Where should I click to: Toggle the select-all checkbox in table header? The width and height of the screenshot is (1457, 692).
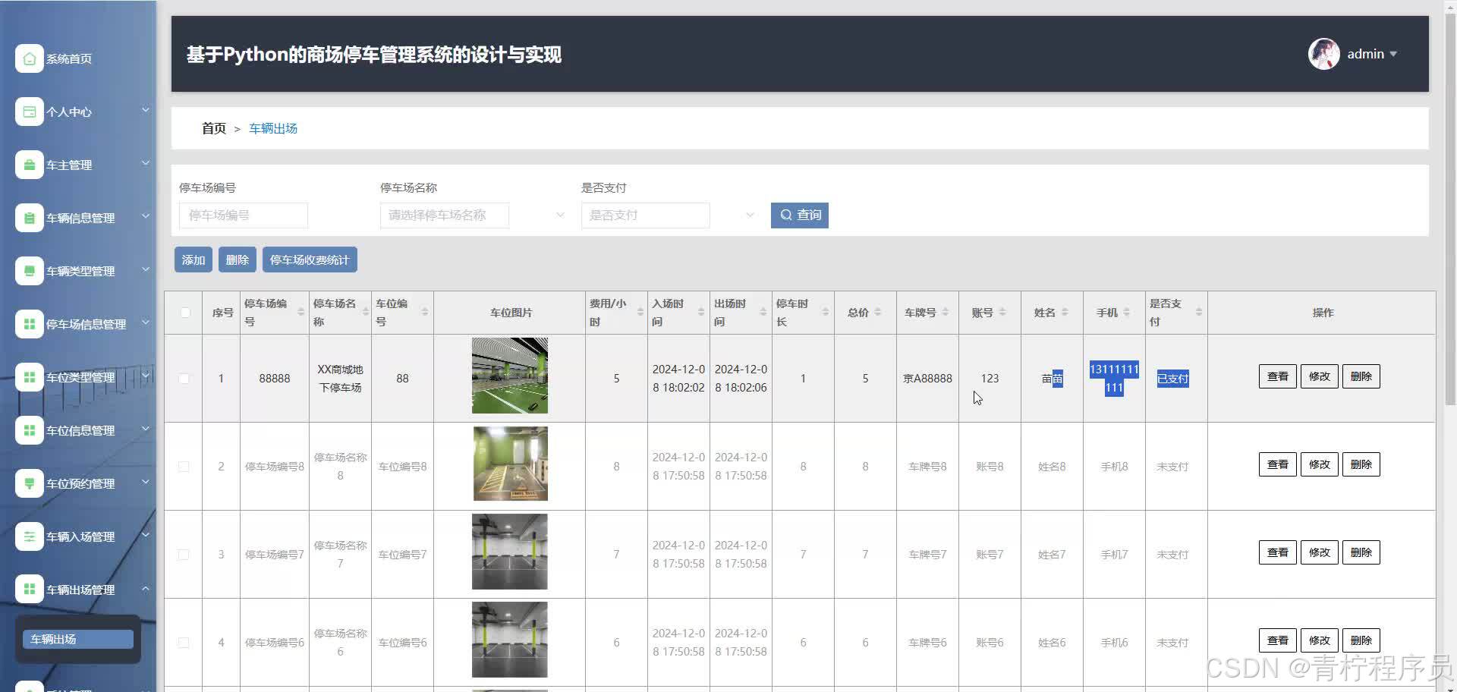[x=185, y=313]
